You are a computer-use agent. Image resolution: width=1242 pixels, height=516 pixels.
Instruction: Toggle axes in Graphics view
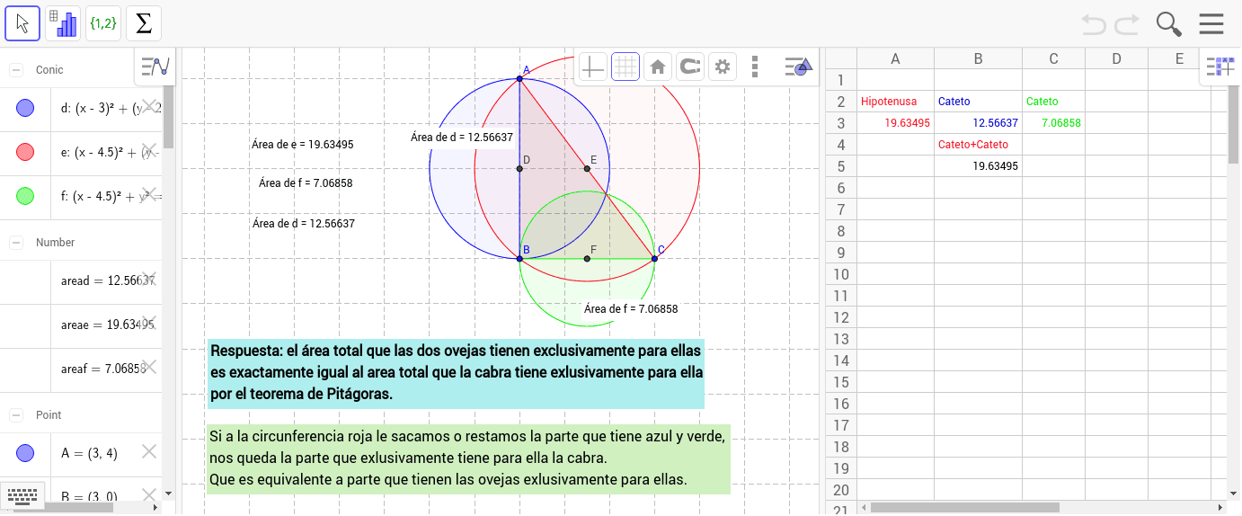(592, 66)
